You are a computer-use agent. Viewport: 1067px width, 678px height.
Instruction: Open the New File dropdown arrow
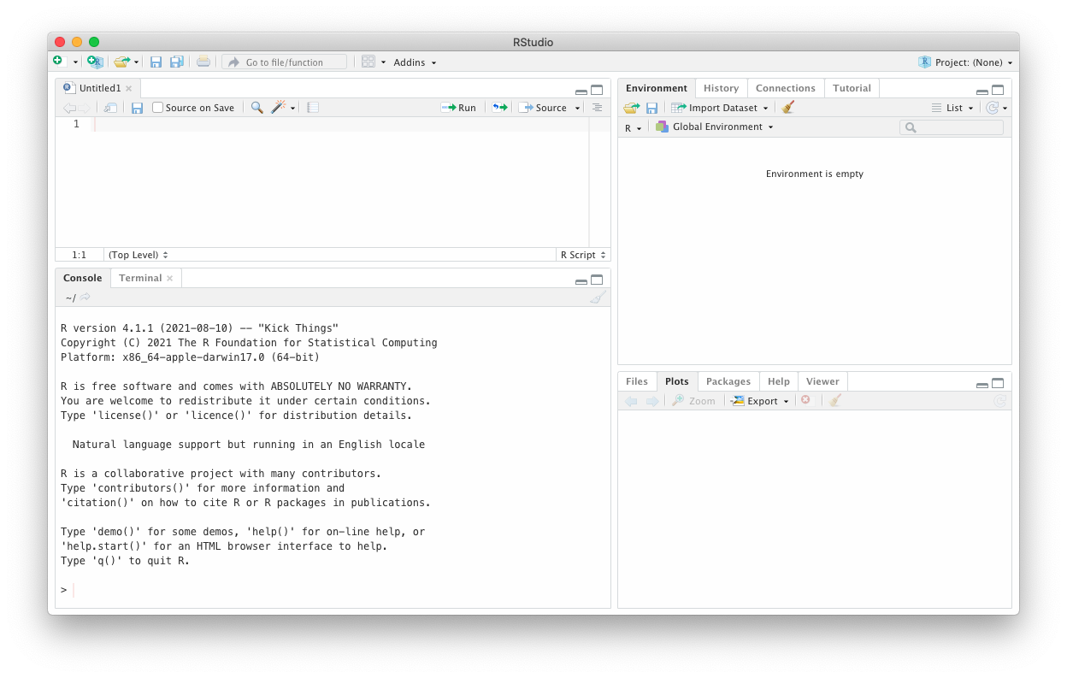pos(75,62)
